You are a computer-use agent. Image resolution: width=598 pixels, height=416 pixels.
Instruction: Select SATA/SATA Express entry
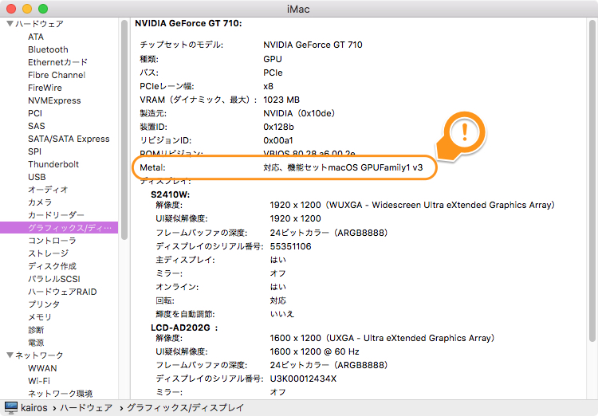point(69,139)
